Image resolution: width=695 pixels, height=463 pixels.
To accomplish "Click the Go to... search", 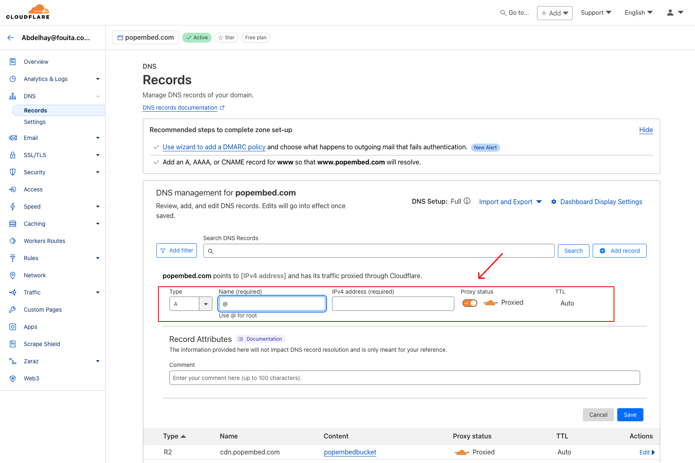I will click(x=514, y=13).
